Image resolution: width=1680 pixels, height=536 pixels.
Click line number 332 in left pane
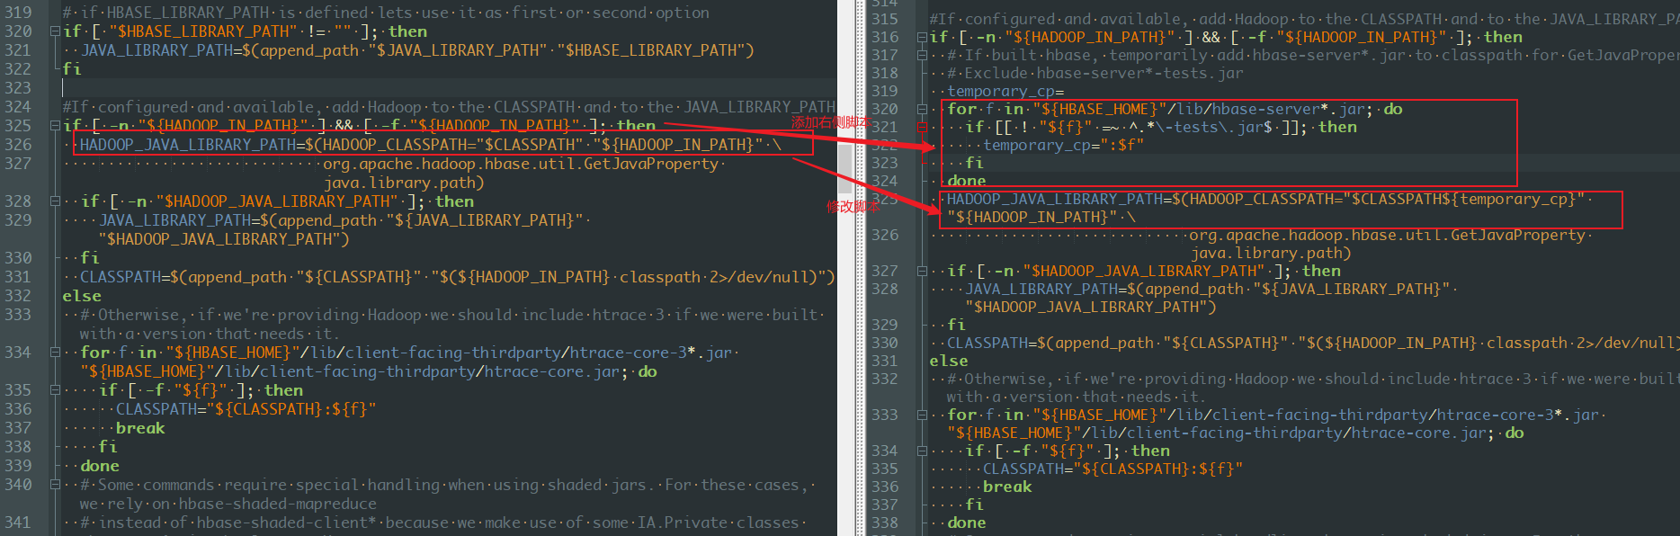(18, 296)
